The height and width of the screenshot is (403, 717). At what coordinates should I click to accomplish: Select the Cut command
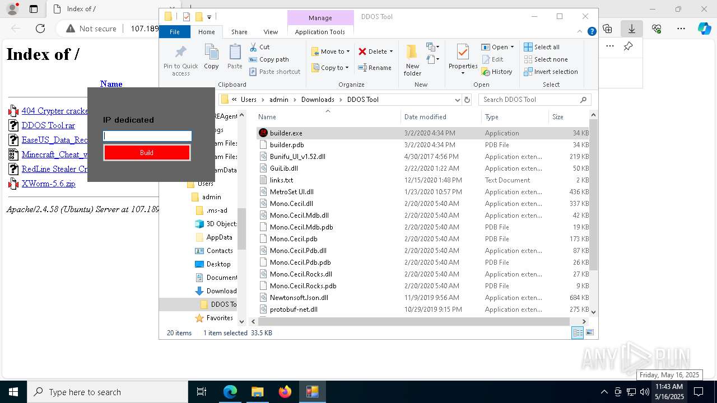(259, 47)
